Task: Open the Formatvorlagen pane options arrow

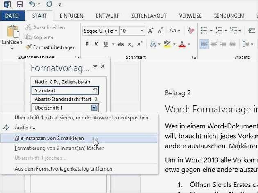Action: (95, 67)
